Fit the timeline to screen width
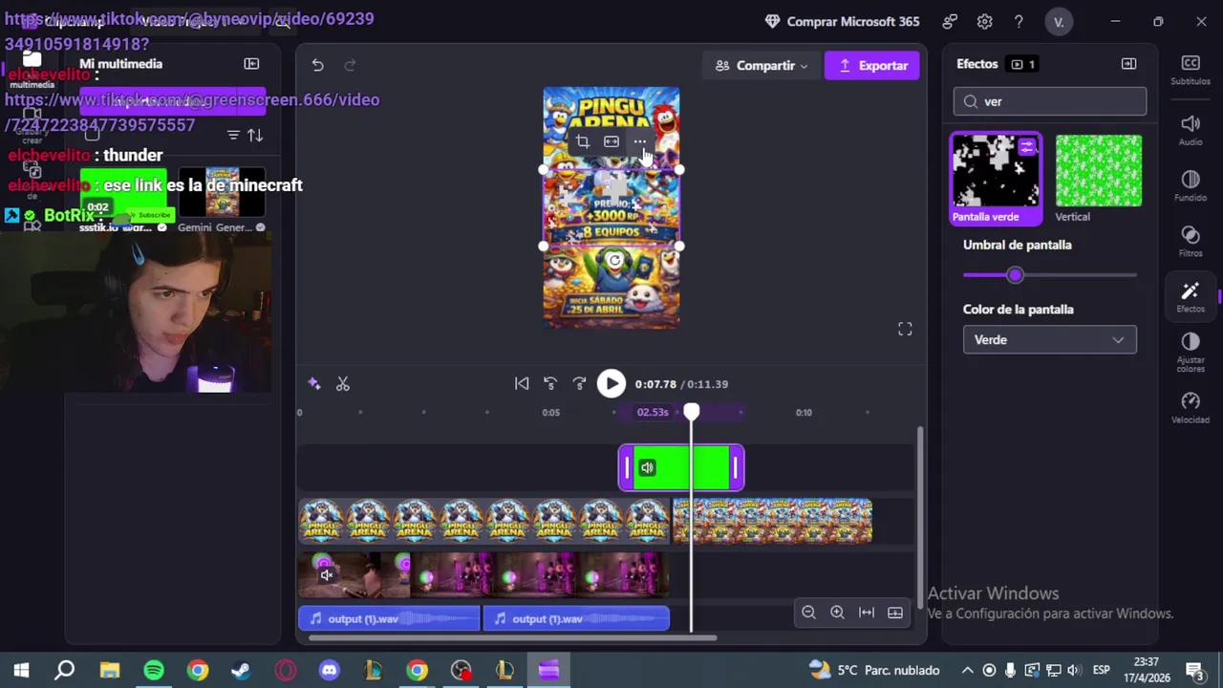The width and height of the screenshot is (1223, 688). point(867,613)
